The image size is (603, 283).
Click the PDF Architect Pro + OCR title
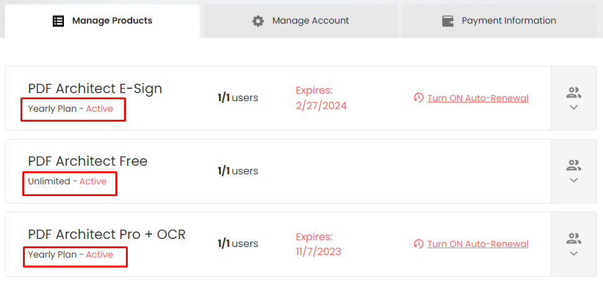[x=107, y=234]
